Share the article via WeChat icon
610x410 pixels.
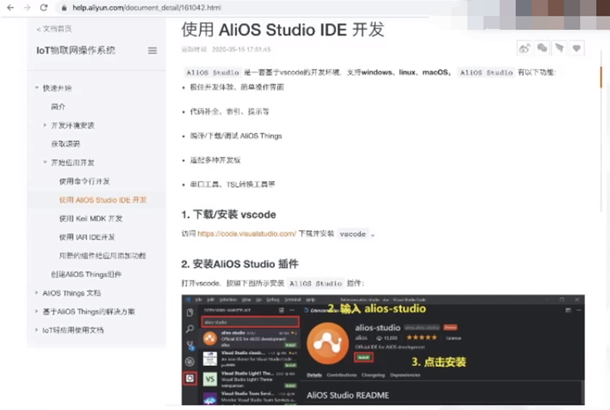point(542,48)
